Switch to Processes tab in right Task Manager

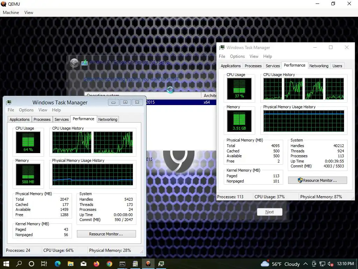click(253, 66)
